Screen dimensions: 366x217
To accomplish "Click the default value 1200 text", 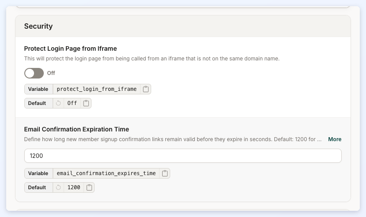I will [x=74, y=187].
